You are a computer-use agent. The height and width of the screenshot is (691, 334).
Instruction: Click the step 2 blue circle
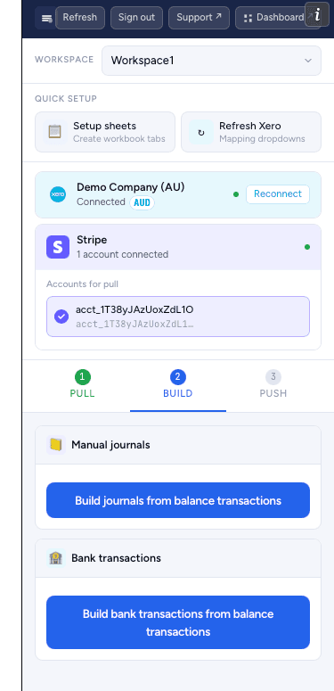pos(178,377)
